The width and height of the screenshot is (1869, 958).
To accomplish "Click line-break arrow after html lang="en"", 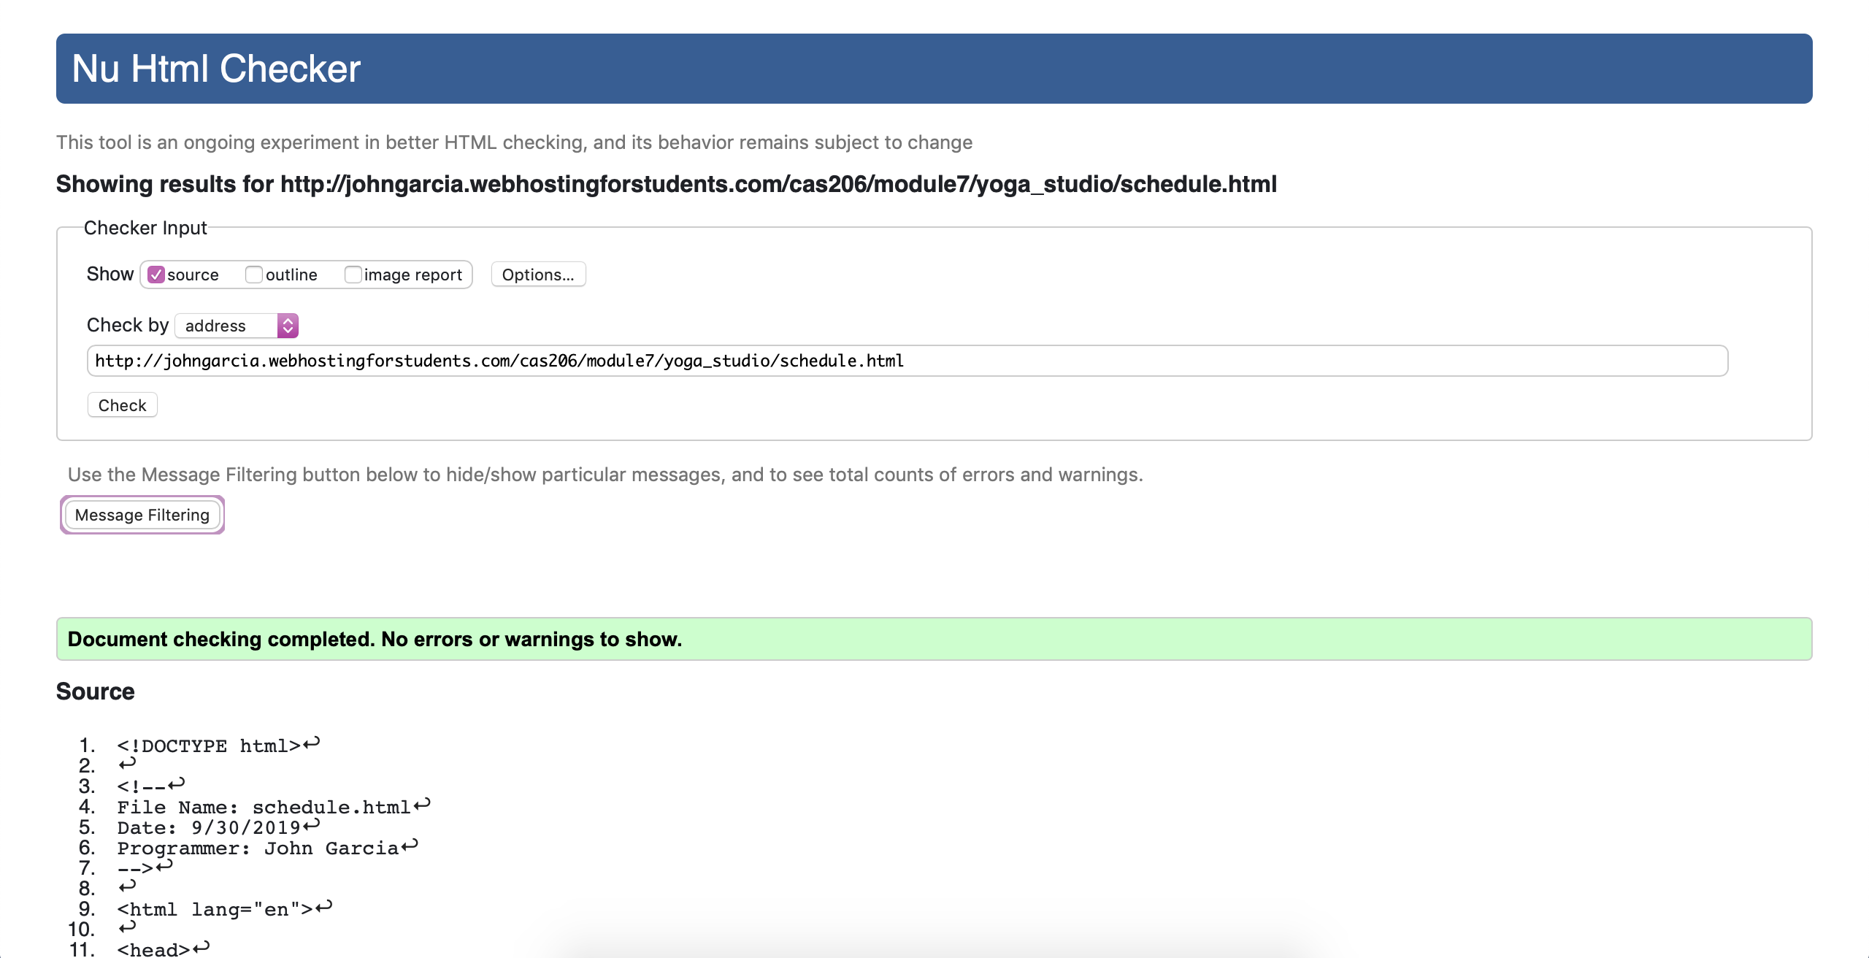I will 324,907.
